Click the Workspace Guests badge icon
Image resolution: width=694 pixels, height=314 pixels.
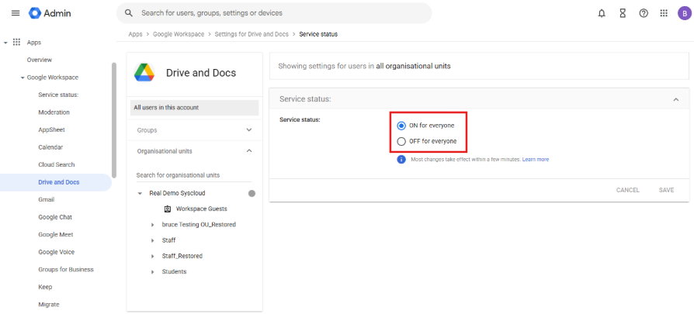[x=168, y=209]
